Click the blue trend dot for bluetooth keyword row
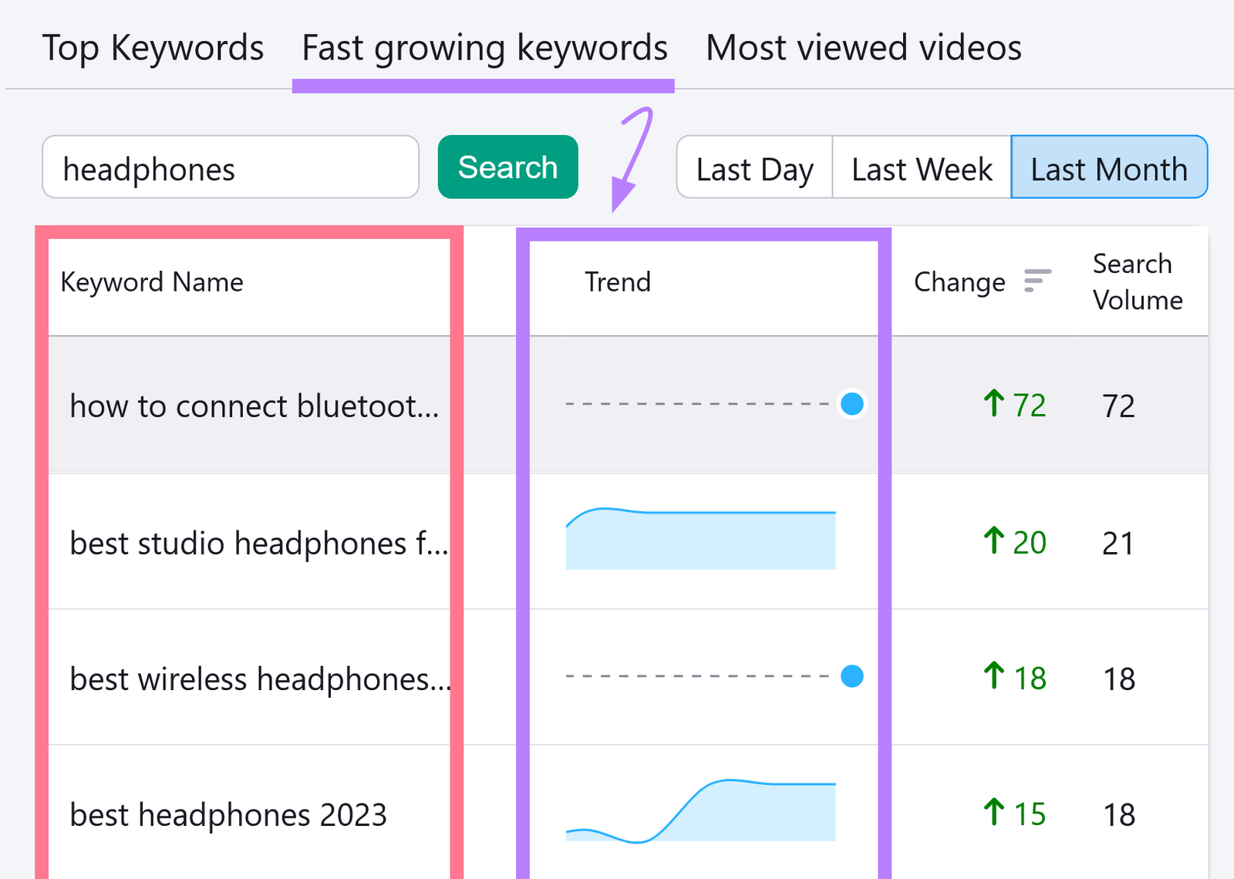Image resolution: width=1234 pixels, height=879 pixels. [x=851, y=404]
